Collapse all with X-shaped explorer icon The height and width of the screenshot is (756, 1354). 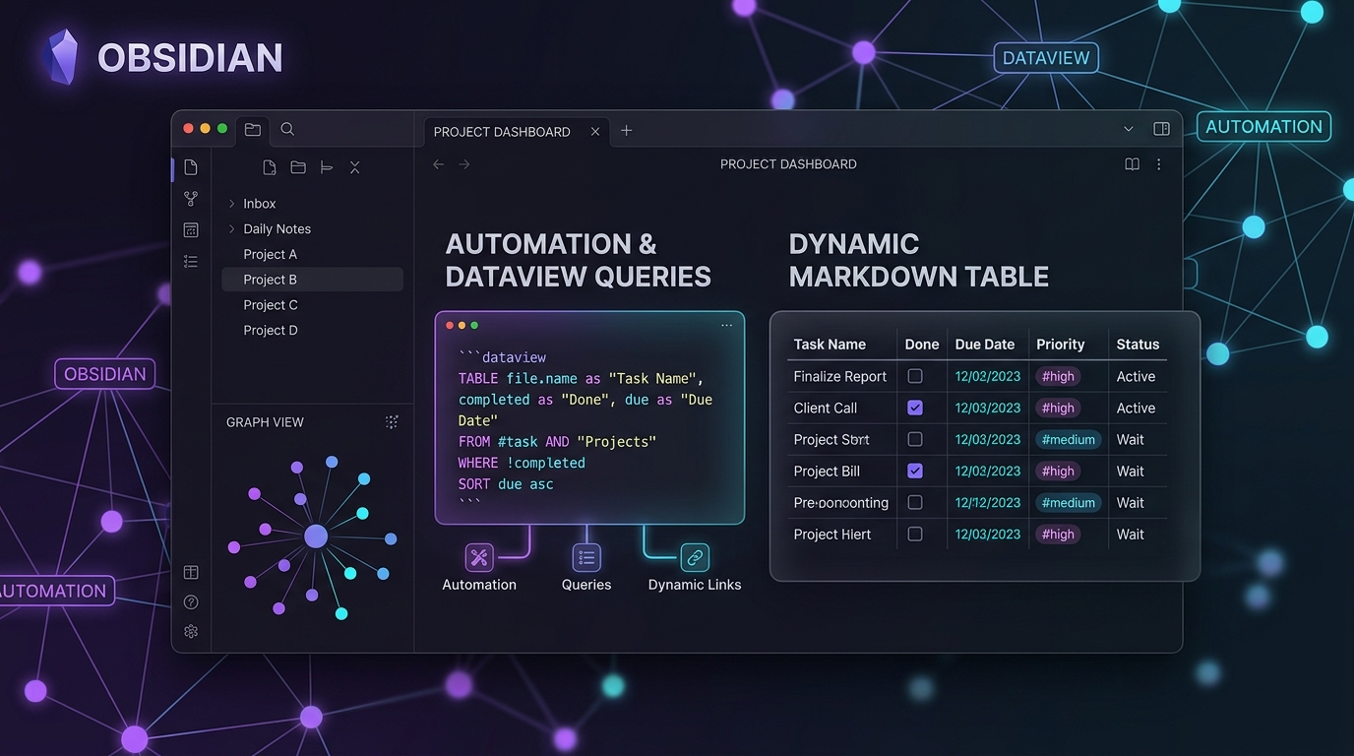[x=355, y=167]
